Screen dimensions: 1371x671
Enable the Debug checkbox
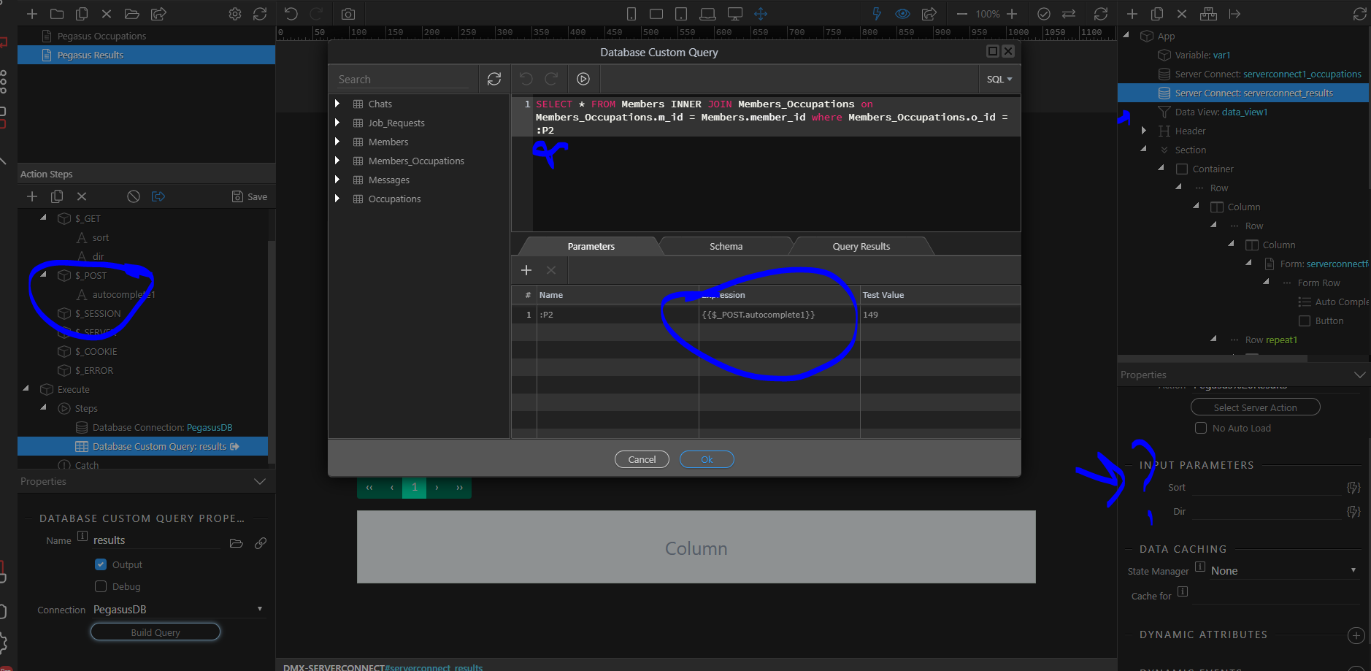click(x=101, y=586)
